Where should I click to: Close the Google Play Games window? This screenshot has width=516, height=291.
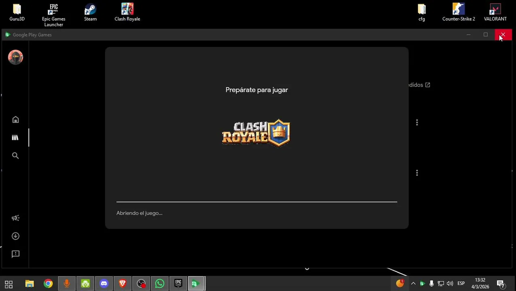pos(503,35)
